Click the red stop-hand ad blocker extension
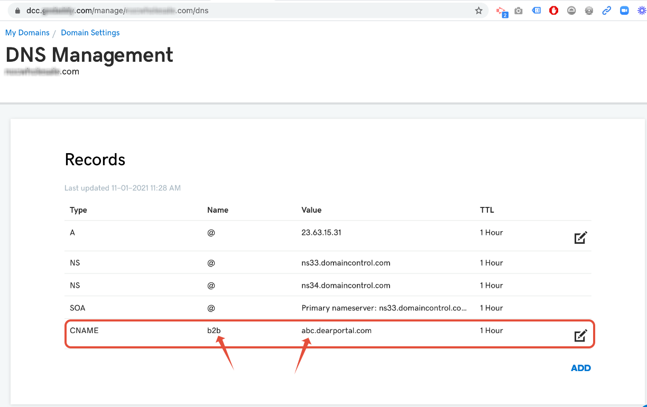This screenshot has width=647, height=407. (553, 11)
